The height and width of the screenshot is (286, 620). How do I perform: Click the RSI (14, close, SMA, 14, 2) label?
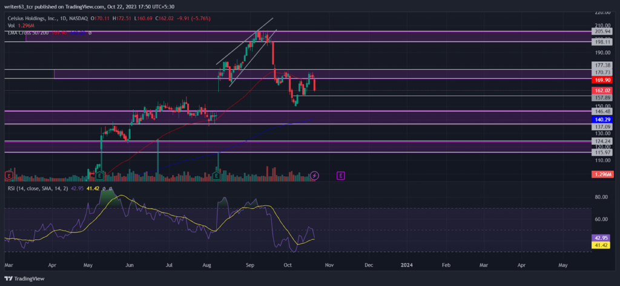(x=38, y=188)
